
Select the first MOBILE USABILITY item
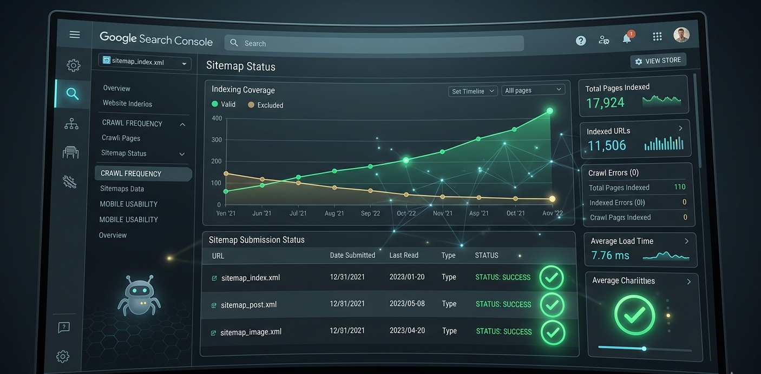tap(128, 204)
